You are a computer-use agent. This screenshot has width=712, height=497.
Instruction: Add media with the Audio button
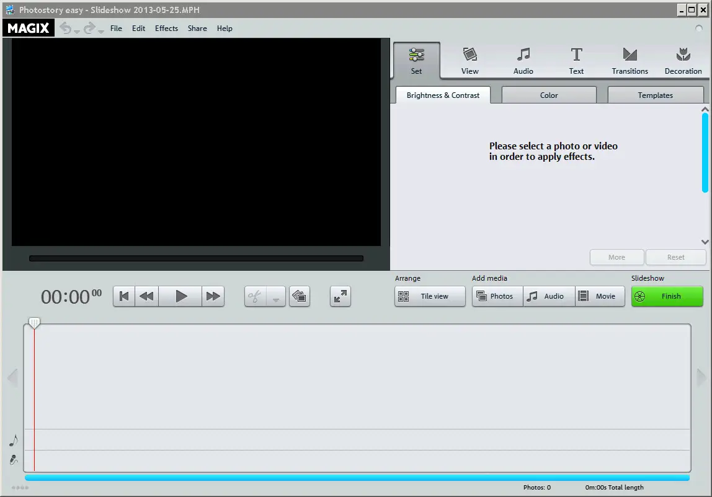pos(550,296)
